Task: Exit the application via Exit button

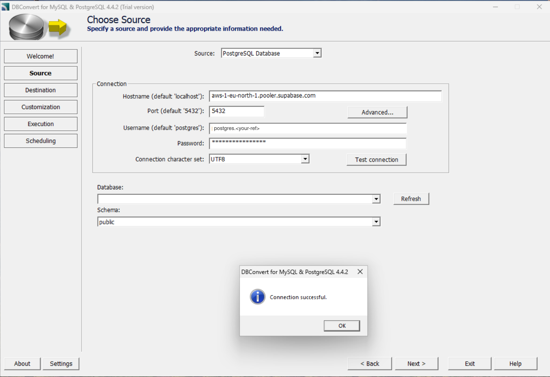Action: pyautogui.click(x=470, y=364)
